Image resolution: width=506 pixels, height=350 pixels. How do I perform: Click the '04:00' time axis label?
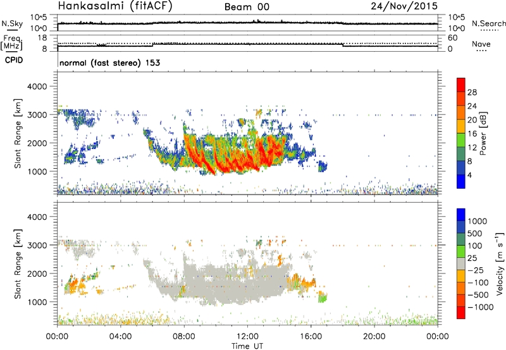click(x=121, y=337)
